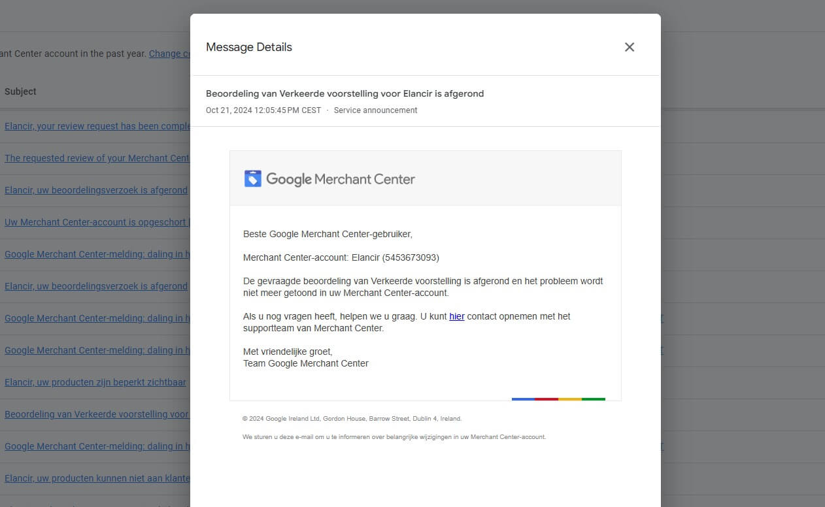Click the Subject column header

20,91
